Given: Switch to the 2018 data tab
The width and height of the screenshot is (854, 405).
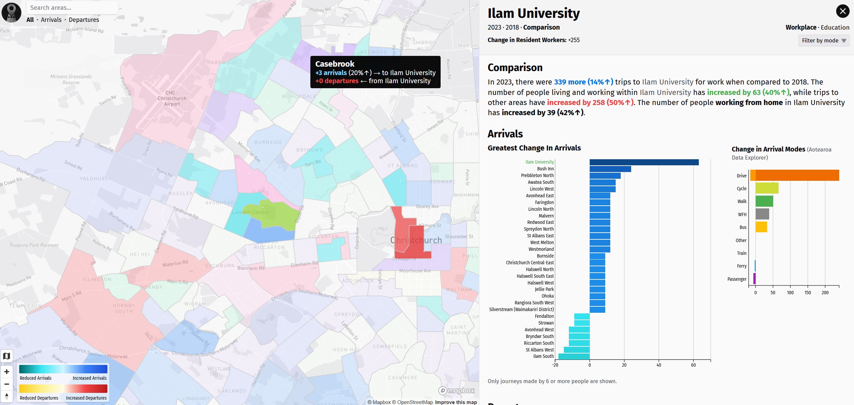Looking at the screenshot, I should click(x=512, y=28).
